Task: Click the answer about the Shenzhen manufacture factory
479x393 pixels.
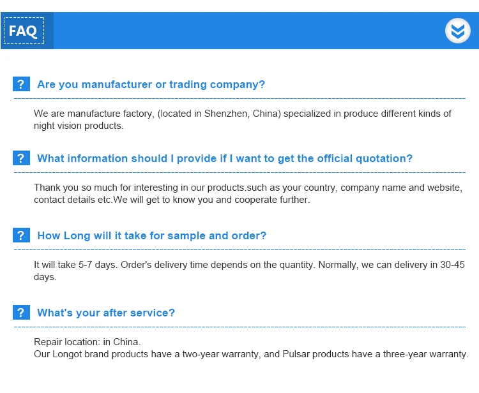Action: 243,119
